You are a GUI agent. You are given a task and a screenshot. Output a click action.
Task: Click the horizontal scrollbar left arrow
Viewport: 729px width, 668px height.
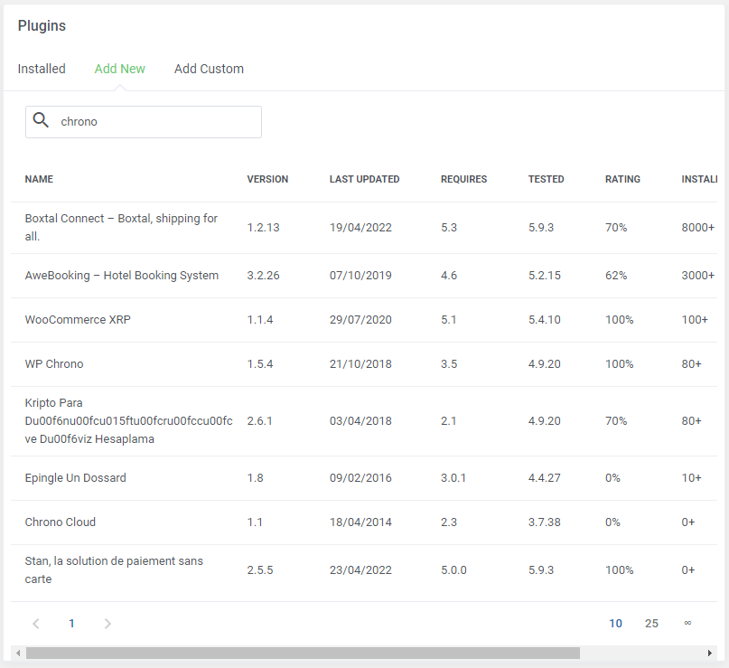(18, 654)
